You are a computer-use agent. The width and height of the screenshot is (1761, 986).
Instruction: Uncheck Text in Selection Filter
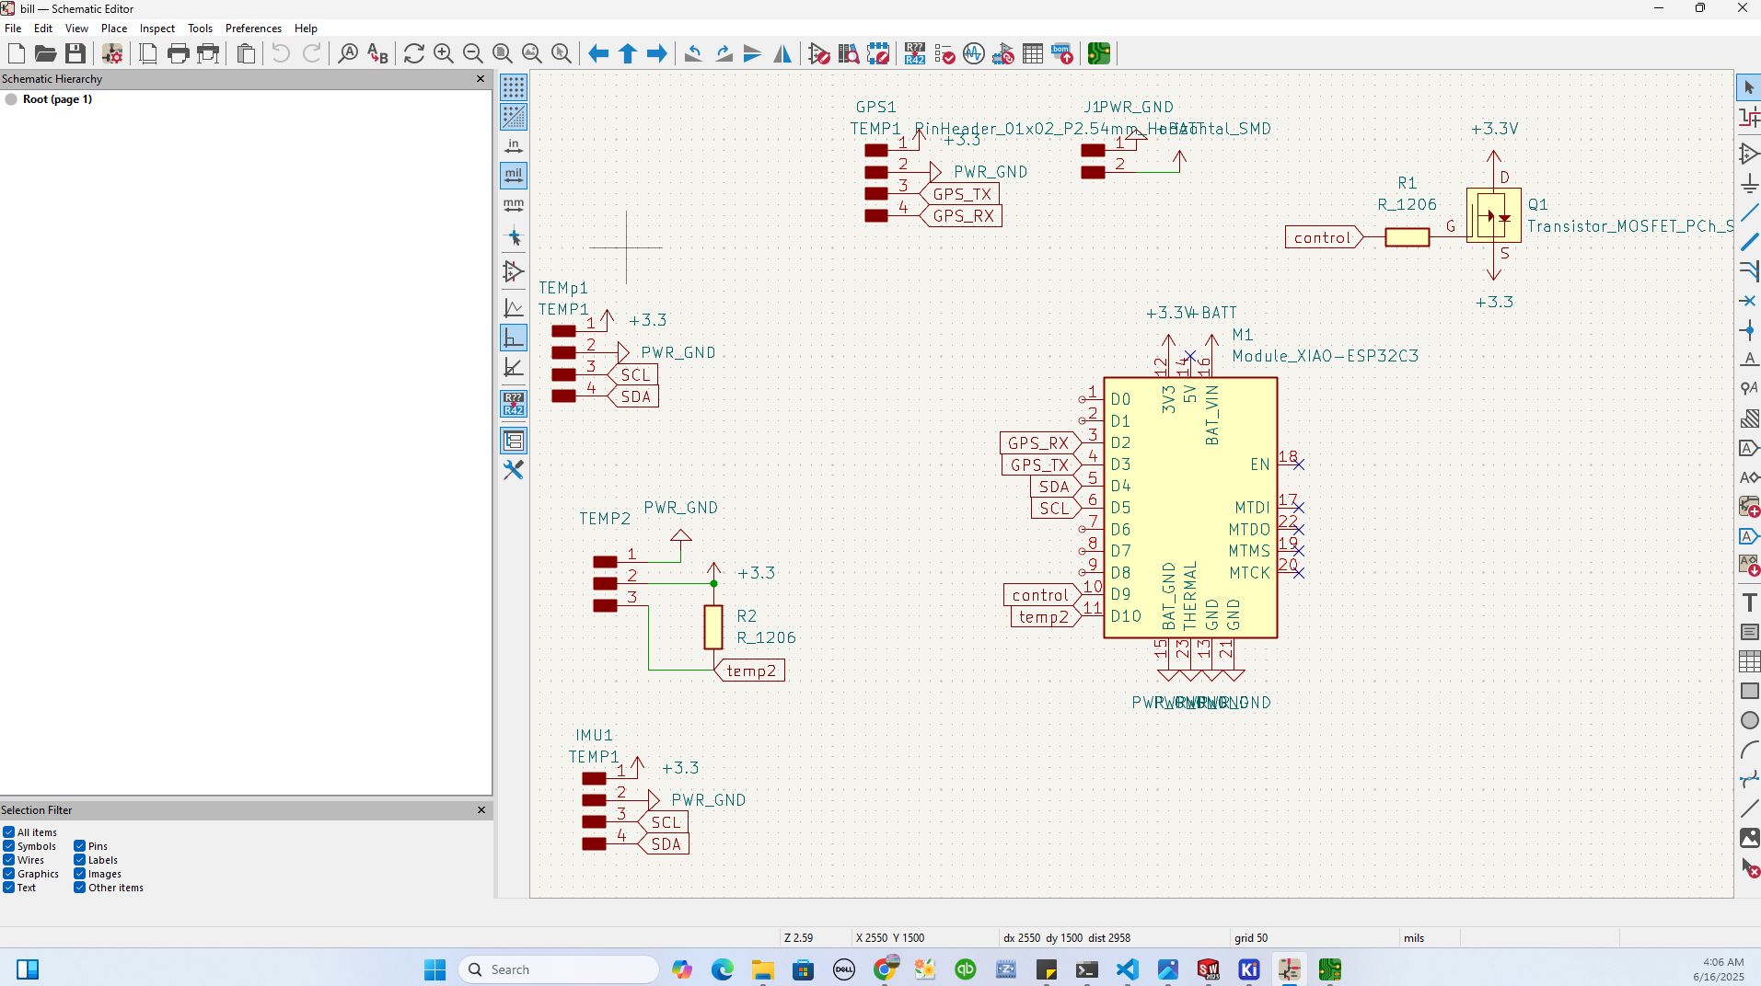point(8,888)
